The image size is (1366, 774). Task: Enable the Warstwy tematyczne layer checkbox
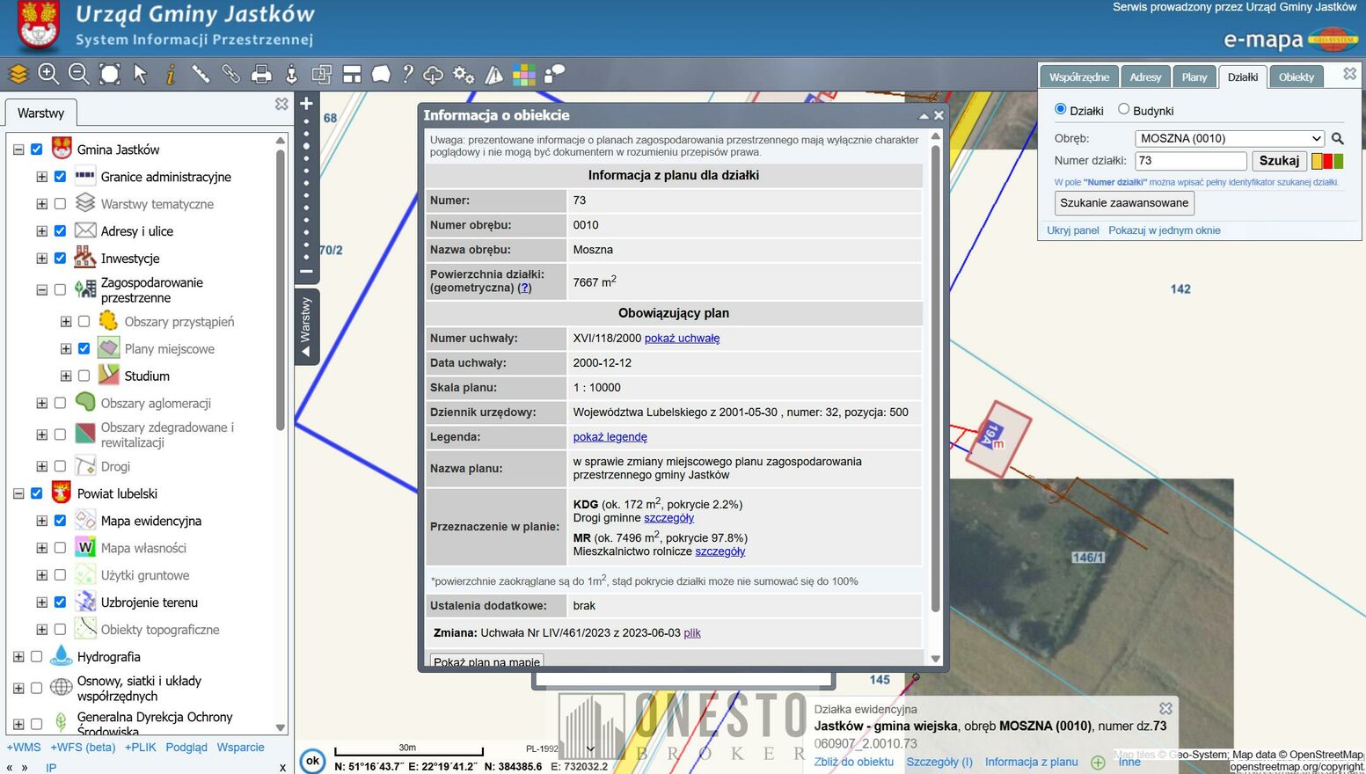point(60,204)
